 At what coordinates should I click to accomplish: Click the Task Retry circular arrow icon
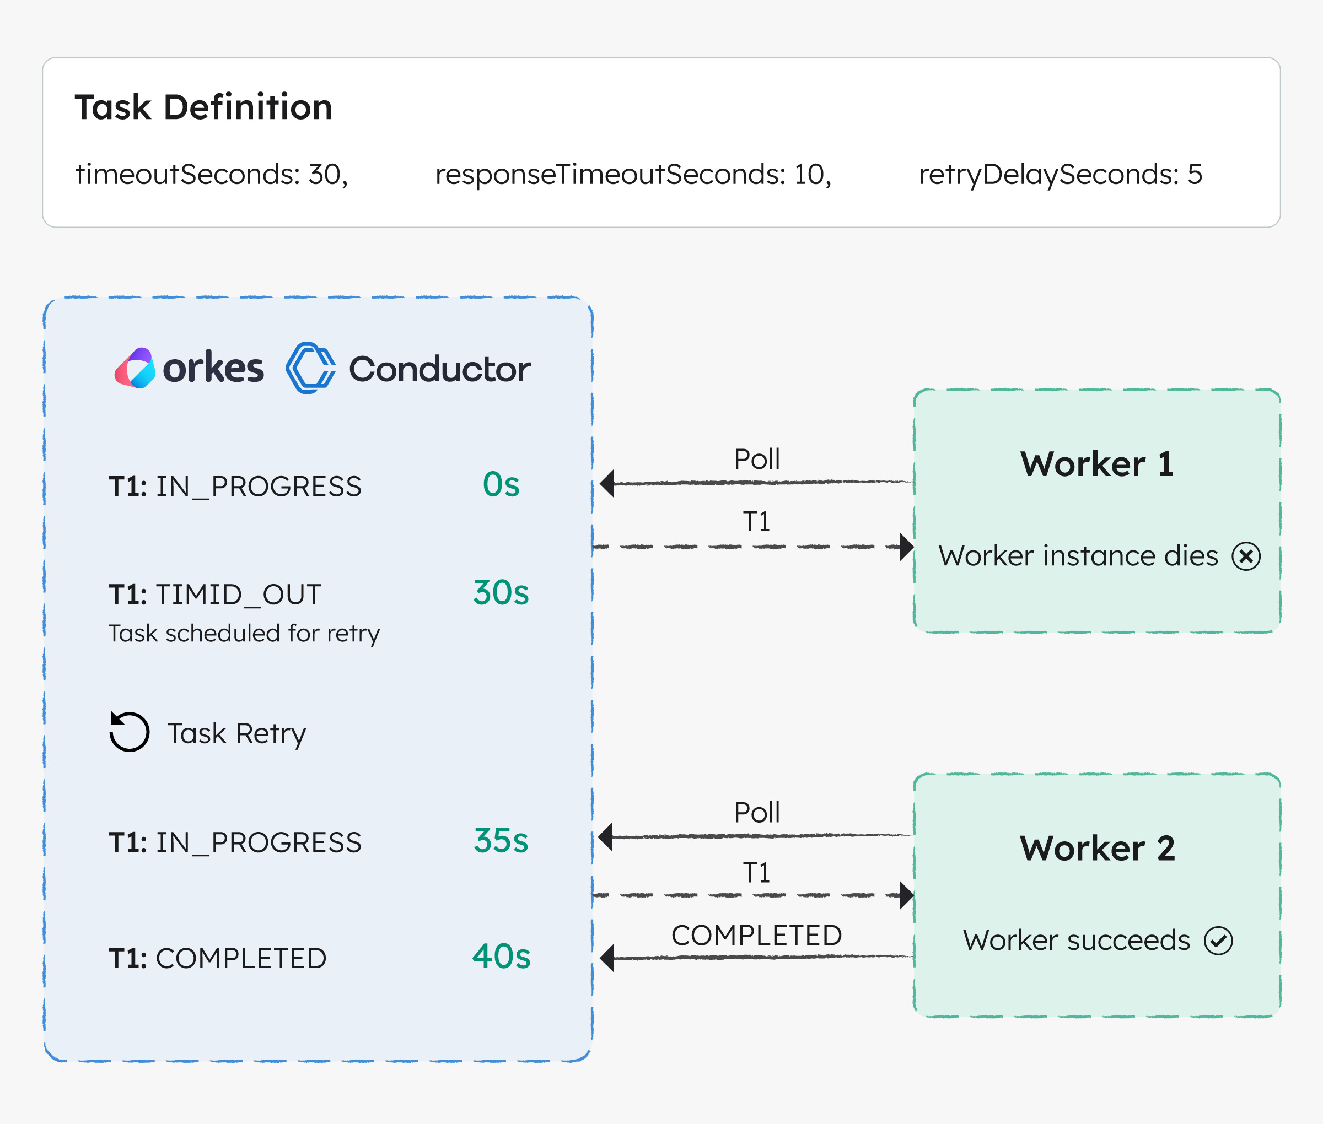[x=130, y=732]
